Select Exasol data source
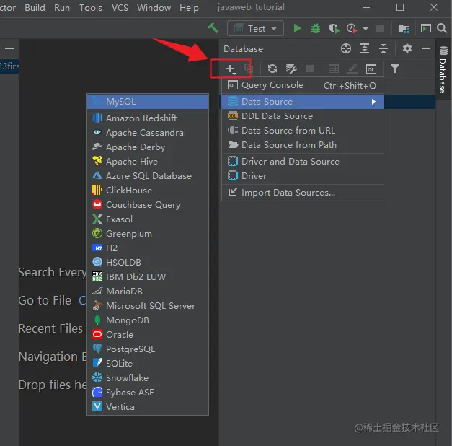Viewport: 452px width, 446px height. tap(147, 219)
